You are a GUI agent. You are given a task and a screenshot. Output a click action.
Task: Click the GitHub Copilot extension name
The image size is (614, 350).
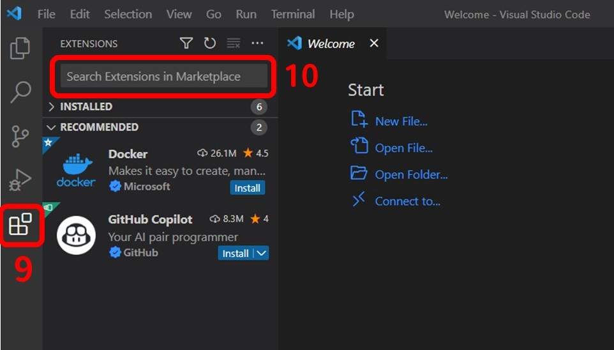[x=151, y=220]
